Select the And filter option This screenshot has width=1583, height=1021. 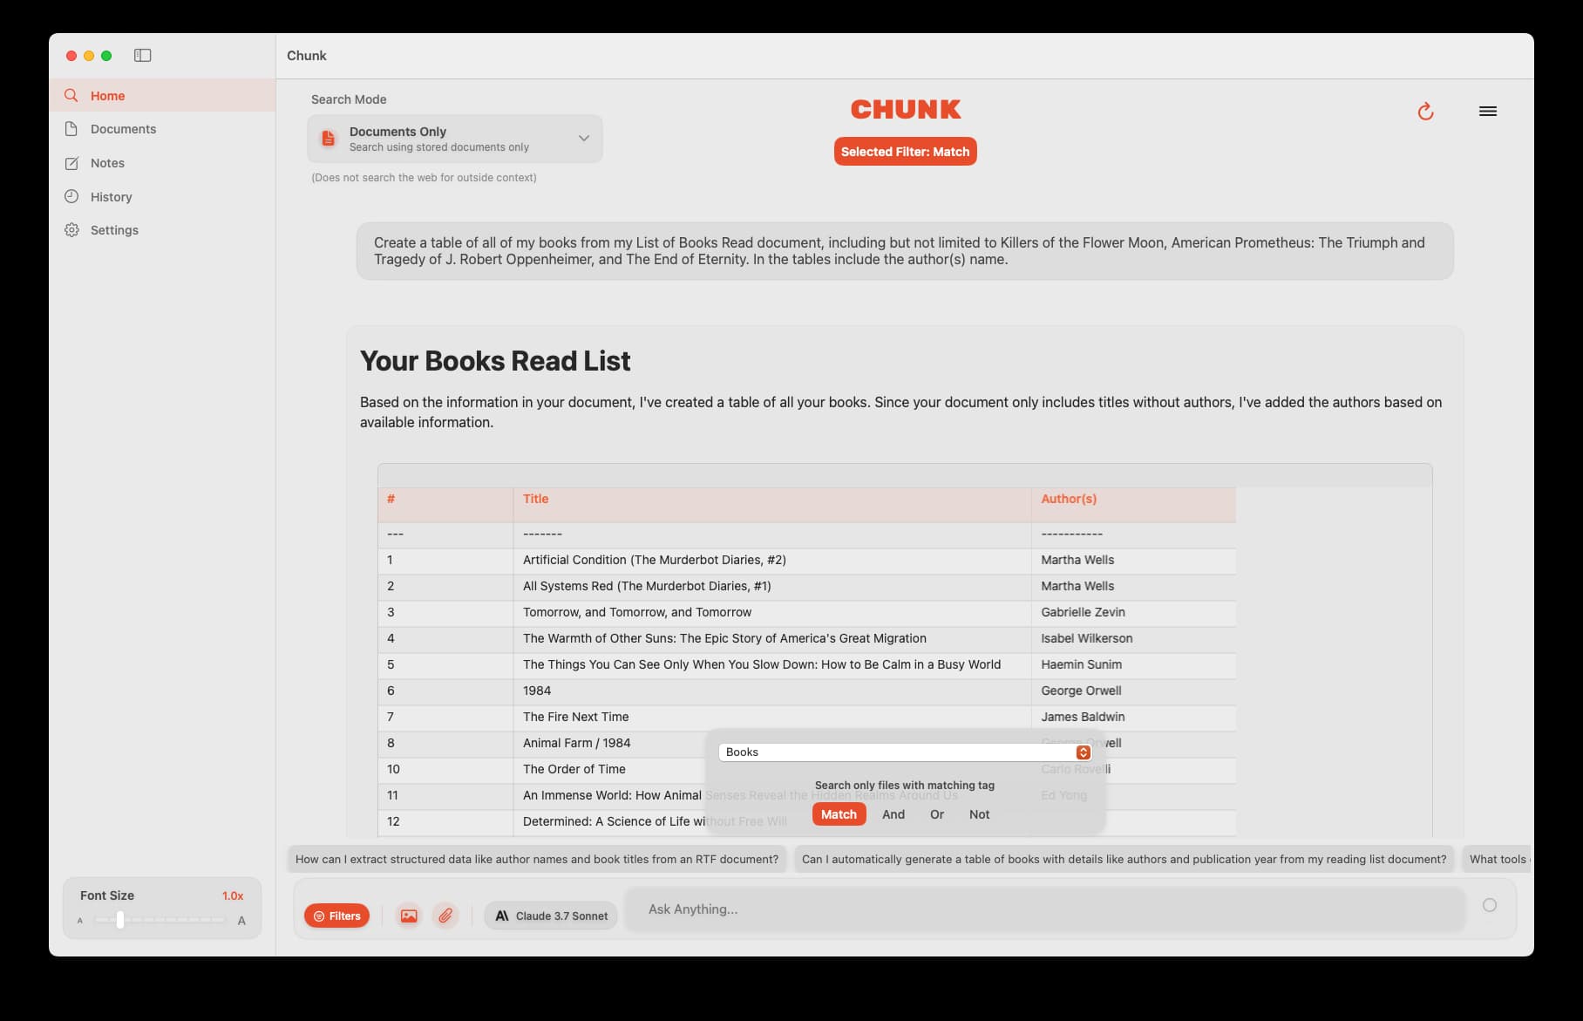tap(893, 814)
